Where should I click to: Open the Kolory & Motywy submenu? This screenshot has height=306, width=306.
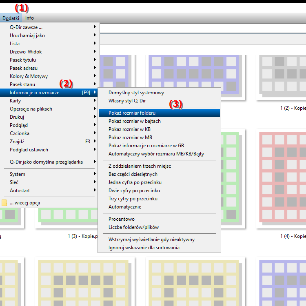(50, 76)
